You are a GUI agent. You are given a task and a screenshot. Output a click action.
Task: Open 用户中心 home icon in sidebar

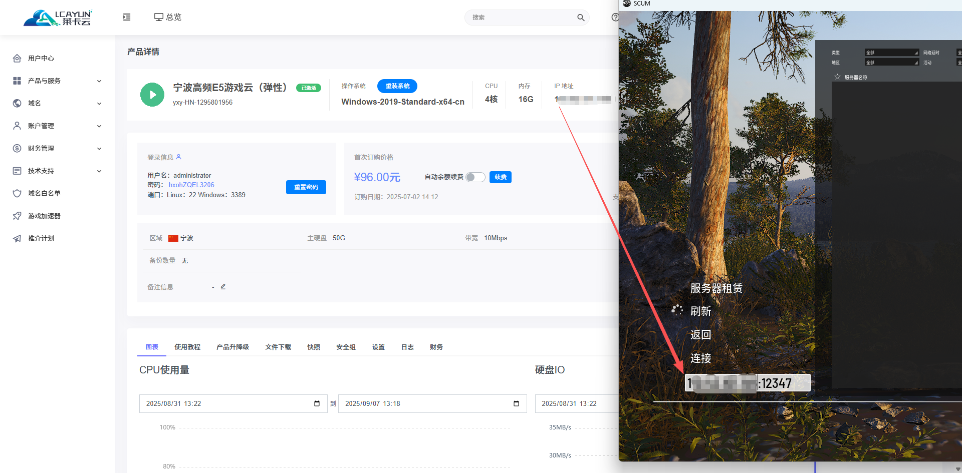[x=17, y=58]
